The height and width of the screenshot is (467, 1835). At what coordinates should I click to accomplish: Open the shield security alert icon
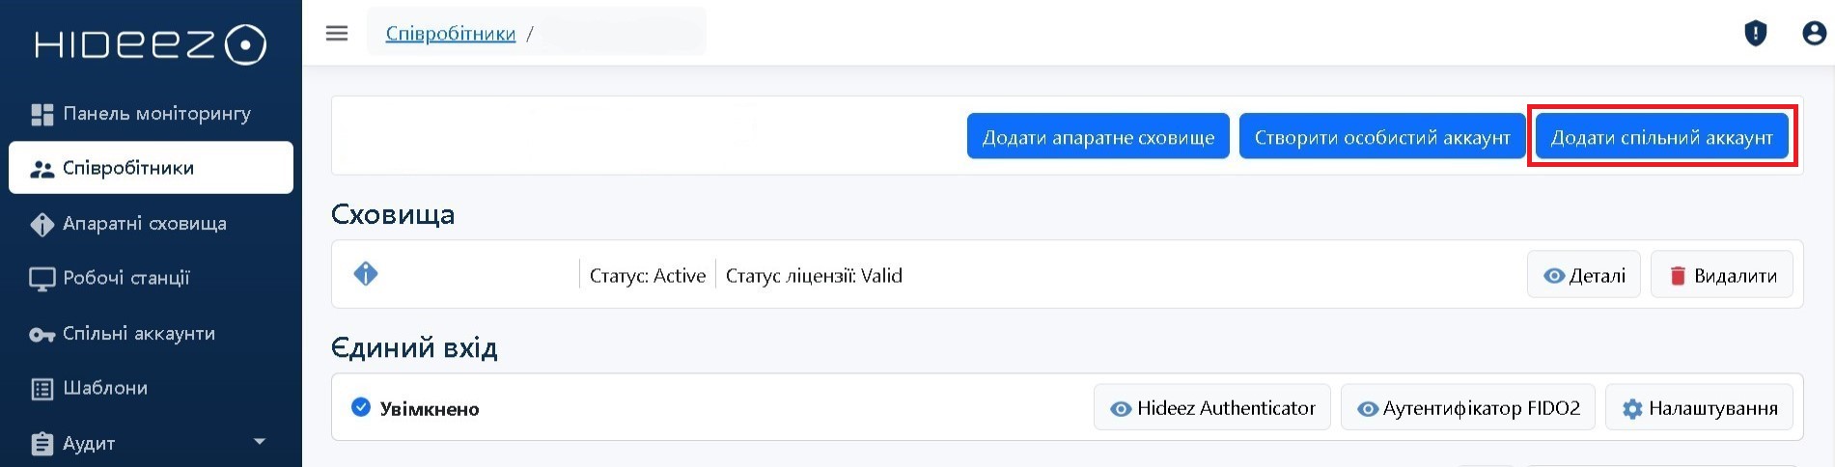coord(1755,34)
